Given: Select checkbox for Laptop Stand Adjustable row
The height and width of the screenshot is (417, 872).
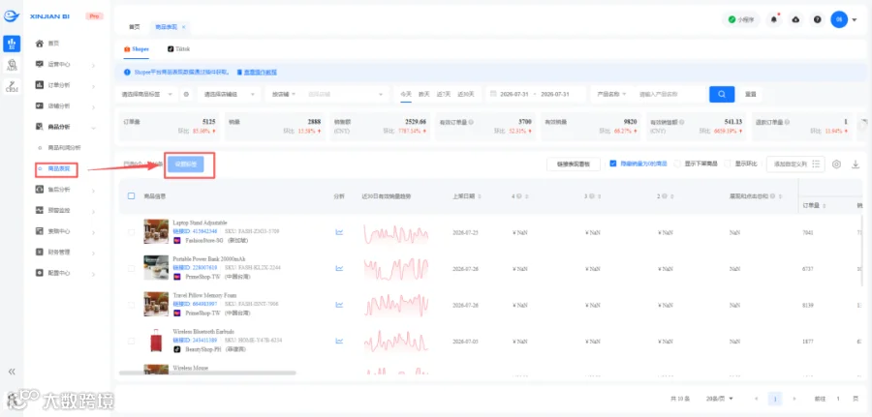Looking at the screenshot, I should point(131,232).
